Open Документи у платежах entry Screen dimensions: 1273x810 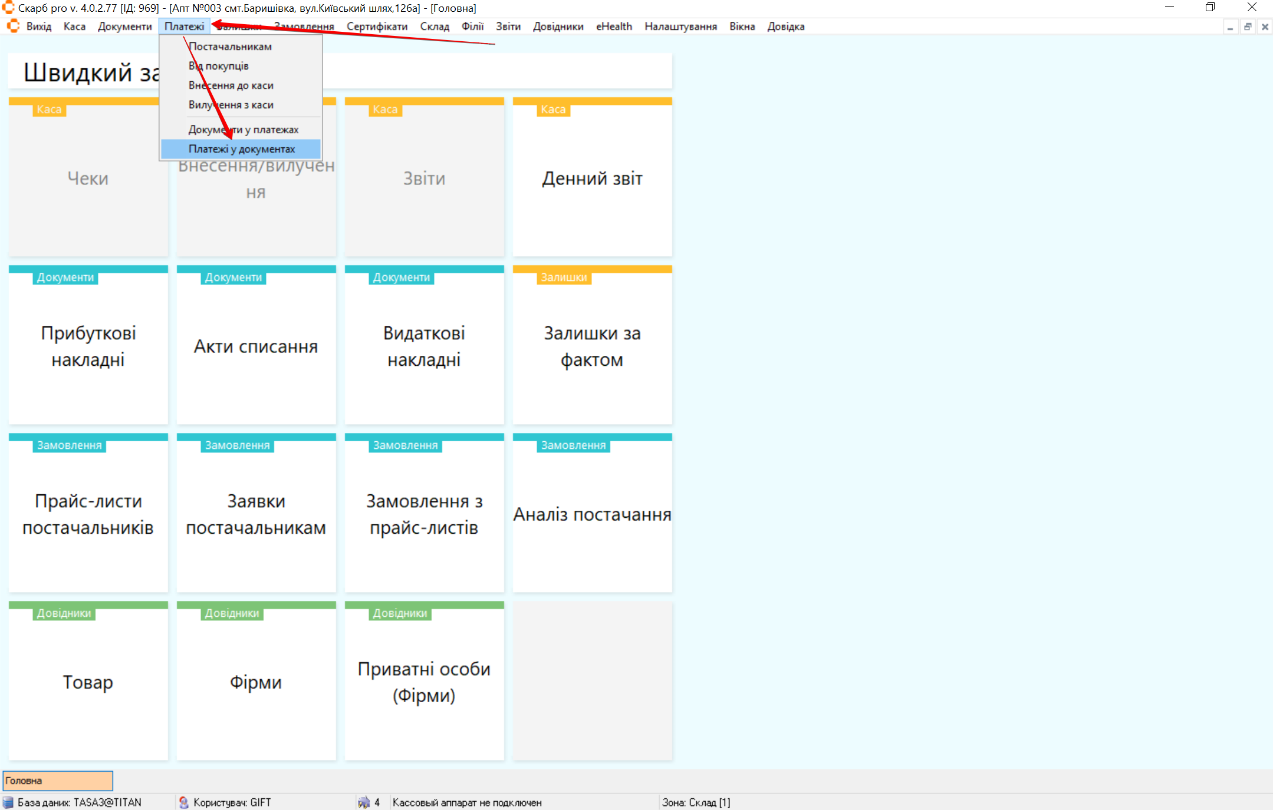click(x=243, y=130)
